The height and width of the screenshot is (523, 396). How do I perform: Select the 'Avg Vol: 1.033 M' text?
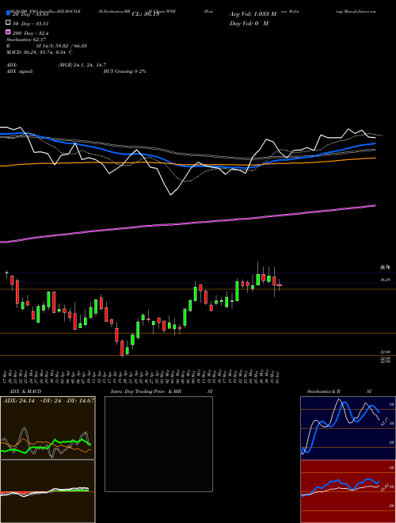coord(253,14)
